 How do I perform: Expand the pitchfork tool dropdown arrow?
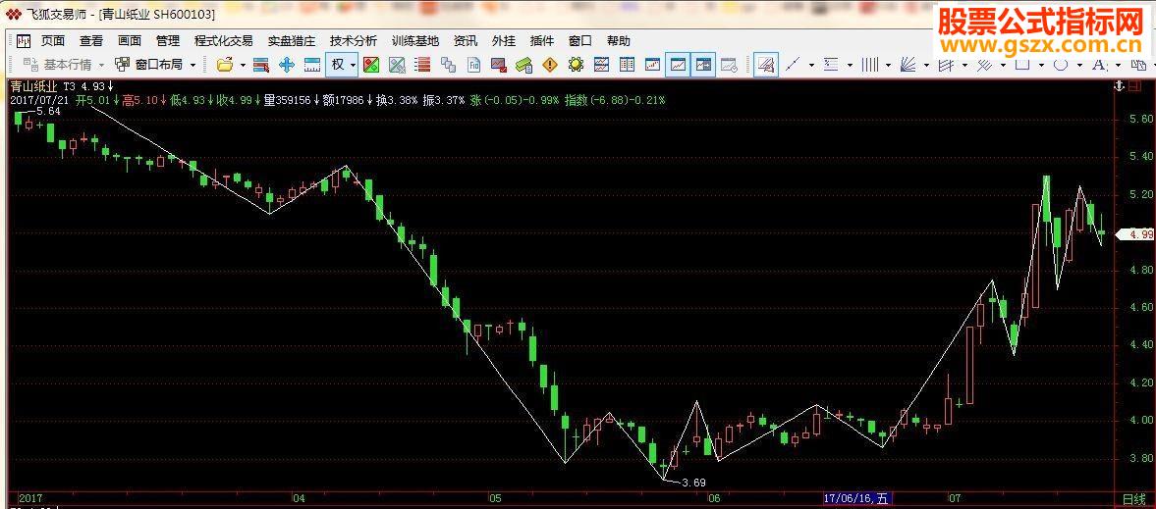[x=965, y=65]
